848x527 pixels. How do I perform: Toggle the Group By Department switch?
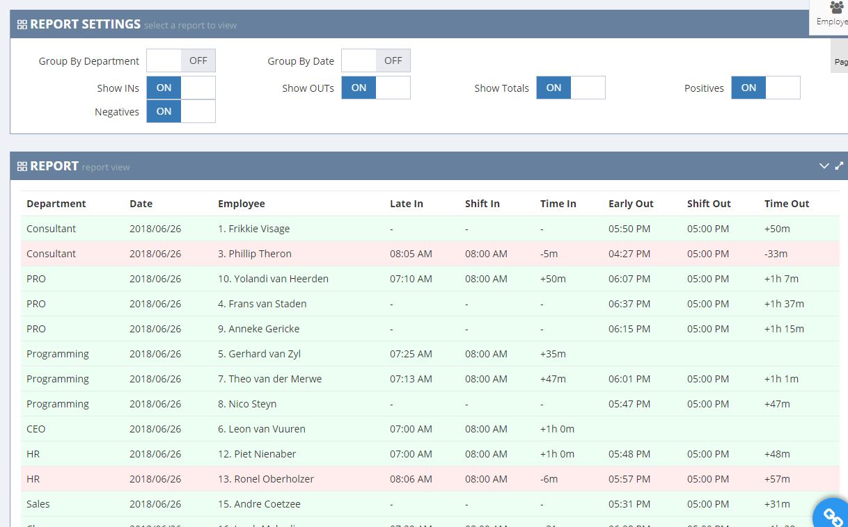tap(181, 61)
